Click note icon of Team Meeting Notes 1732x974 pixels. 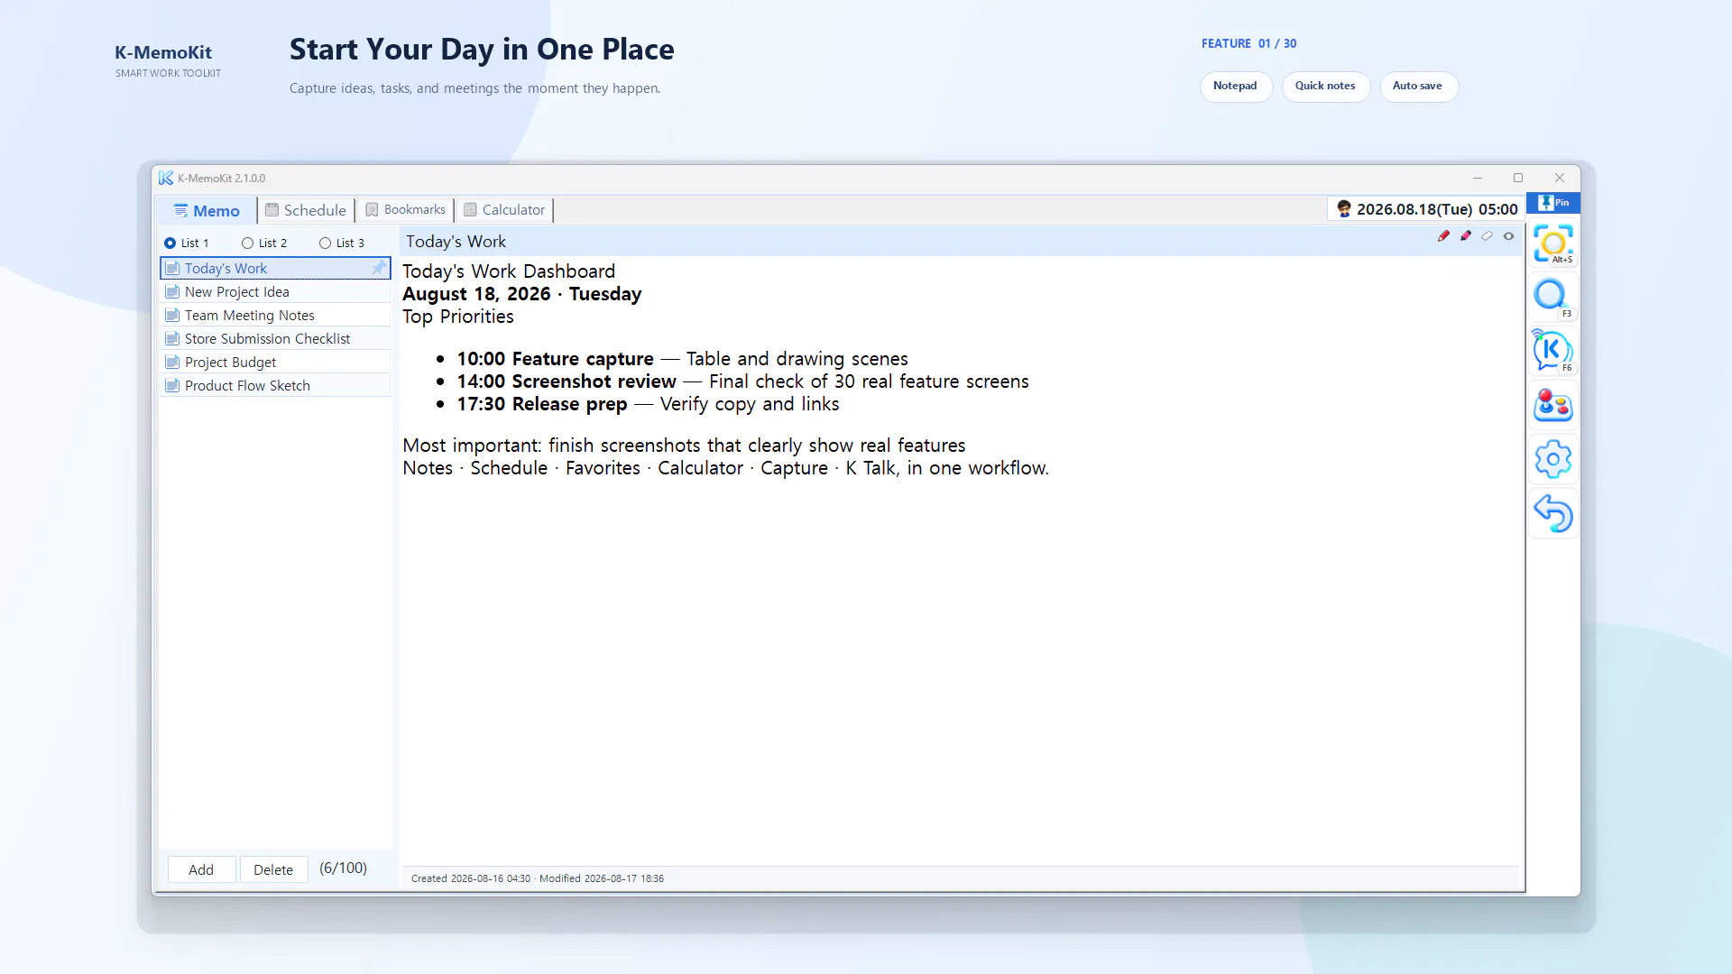[172, 316]
